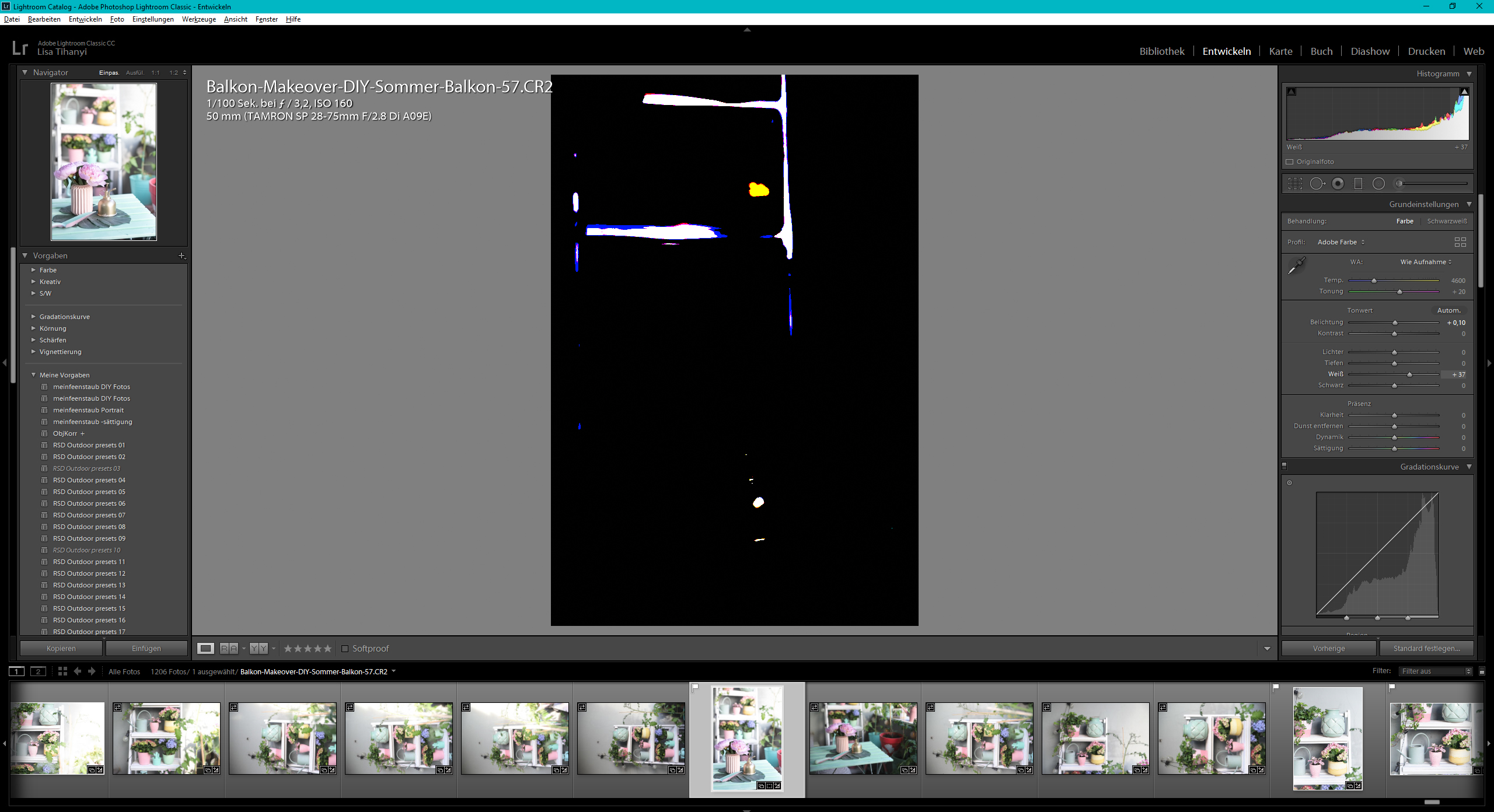Adjust the Belichtung slider handle
The image size is (1494, 812).
[x=1395, y=323]
